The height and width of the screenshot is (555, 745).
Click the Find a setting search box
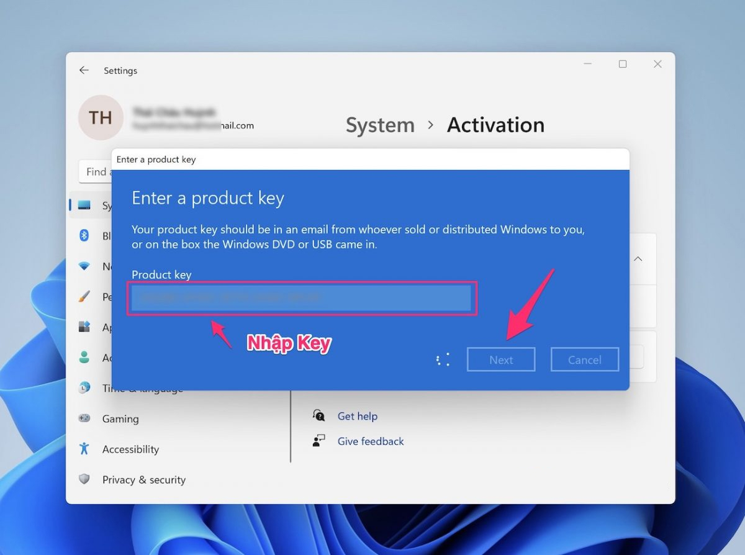(95, 171)
